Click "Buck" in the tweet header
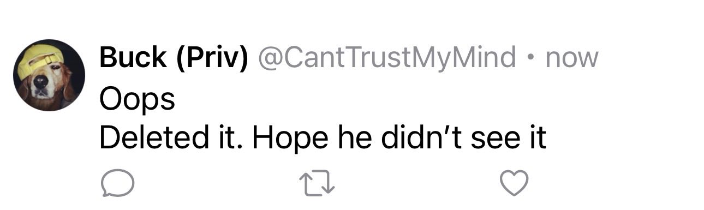 (x=134, y=57)
